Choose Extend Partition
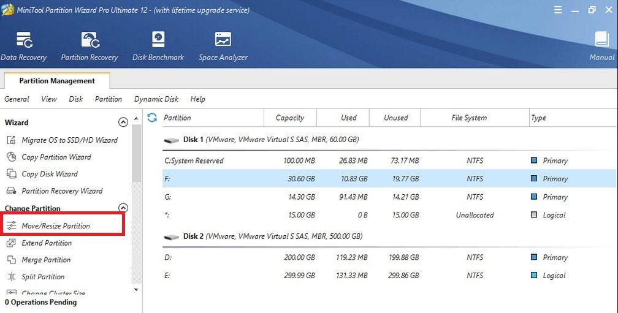 [47, 243]
